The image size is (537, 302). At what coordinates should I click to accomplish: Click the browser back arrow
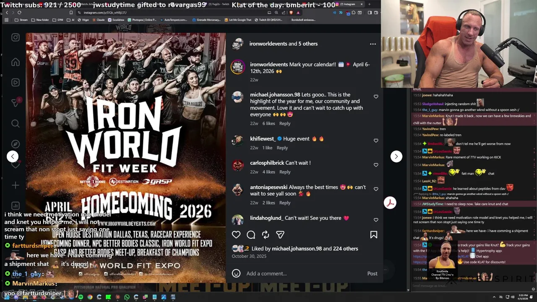(x=7, y=13)
